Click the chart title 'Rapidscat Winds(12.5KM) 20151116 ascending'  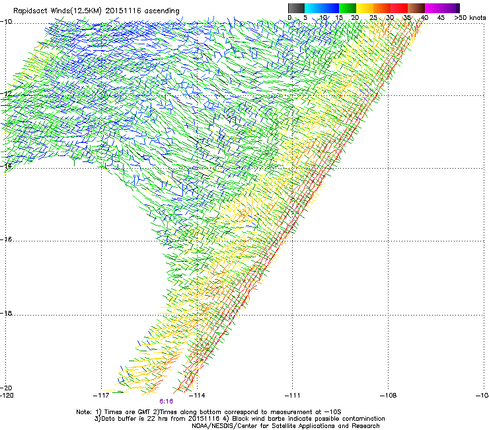(x=96, y=11)
